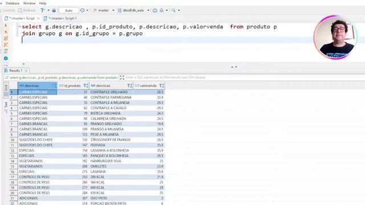Screen dimensions: 365x205
Task: Click the second execute arrow icon in editor sidebar
Action: [6, 32]
